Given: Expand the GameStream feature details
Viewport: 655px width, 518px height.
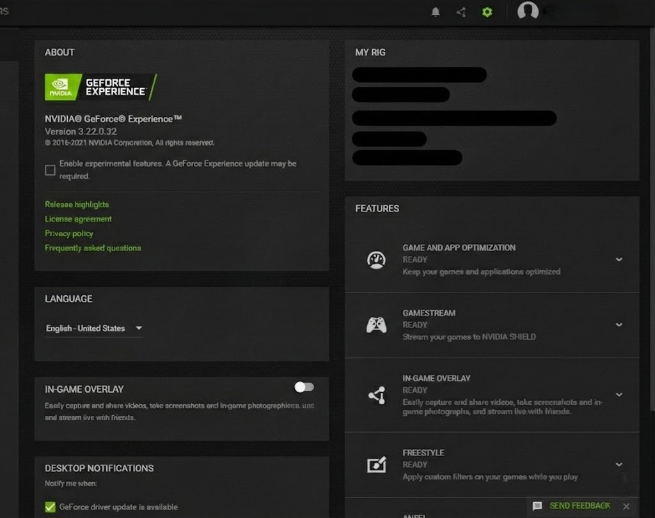Looking at the screenshot, I should click(x=619, y=325).
